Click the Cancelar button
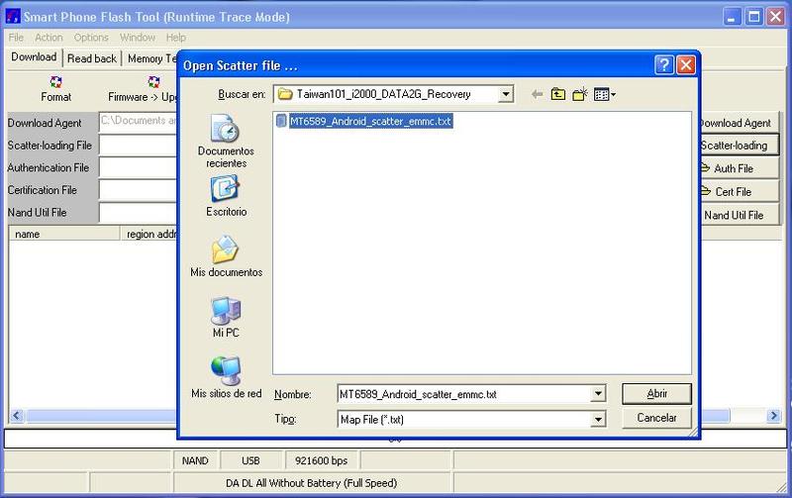792x498 pixels. pyautogui.click(x=656, y=418)
